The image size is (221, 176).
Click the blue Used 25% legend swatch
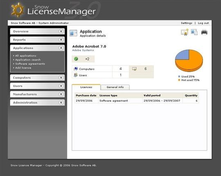179,76
